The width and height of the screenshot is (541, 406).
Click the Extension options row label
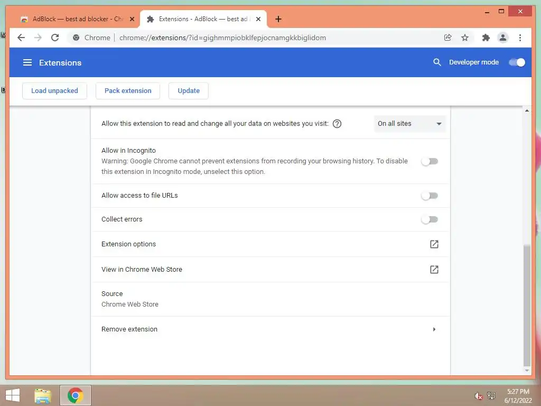point(129,244)
